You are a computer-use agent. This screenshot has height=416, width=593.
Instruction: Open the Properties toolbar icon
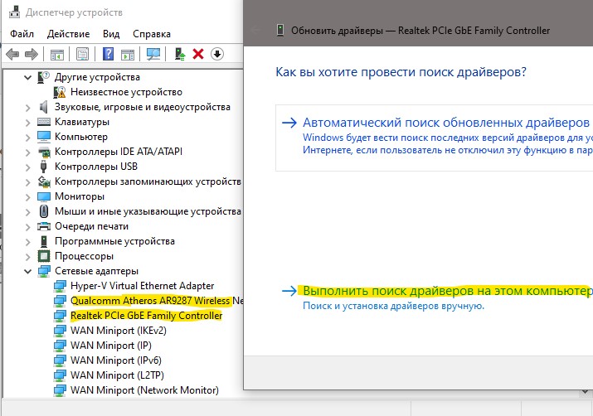pyautogui.click(x=82, y=55)
